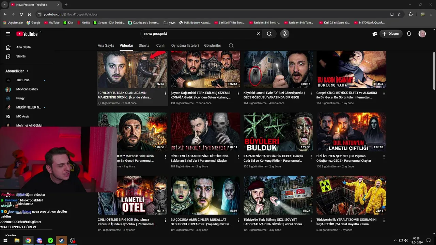
Task: Switch to the channel Shorts tab
Action: coord(144,46)
